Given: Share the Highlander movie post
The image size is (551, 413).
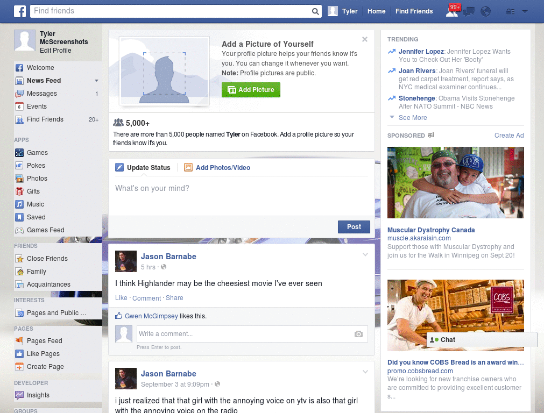Looking at the screenshot, I should 174,298.
